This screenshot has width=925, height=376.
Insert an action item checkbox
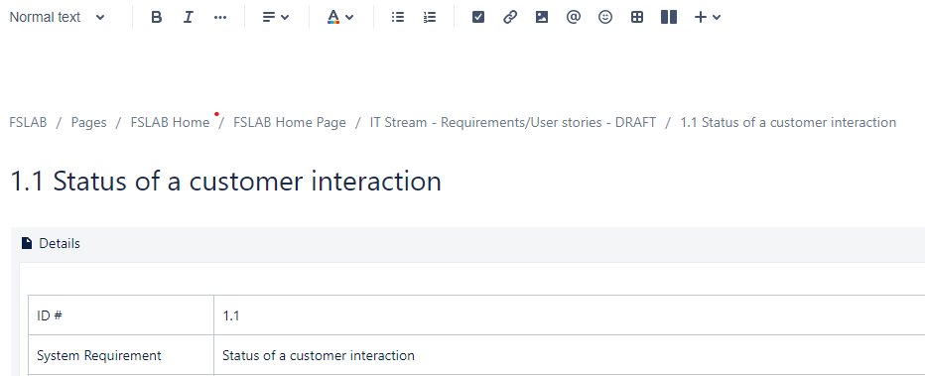click(x=478, y=17)
